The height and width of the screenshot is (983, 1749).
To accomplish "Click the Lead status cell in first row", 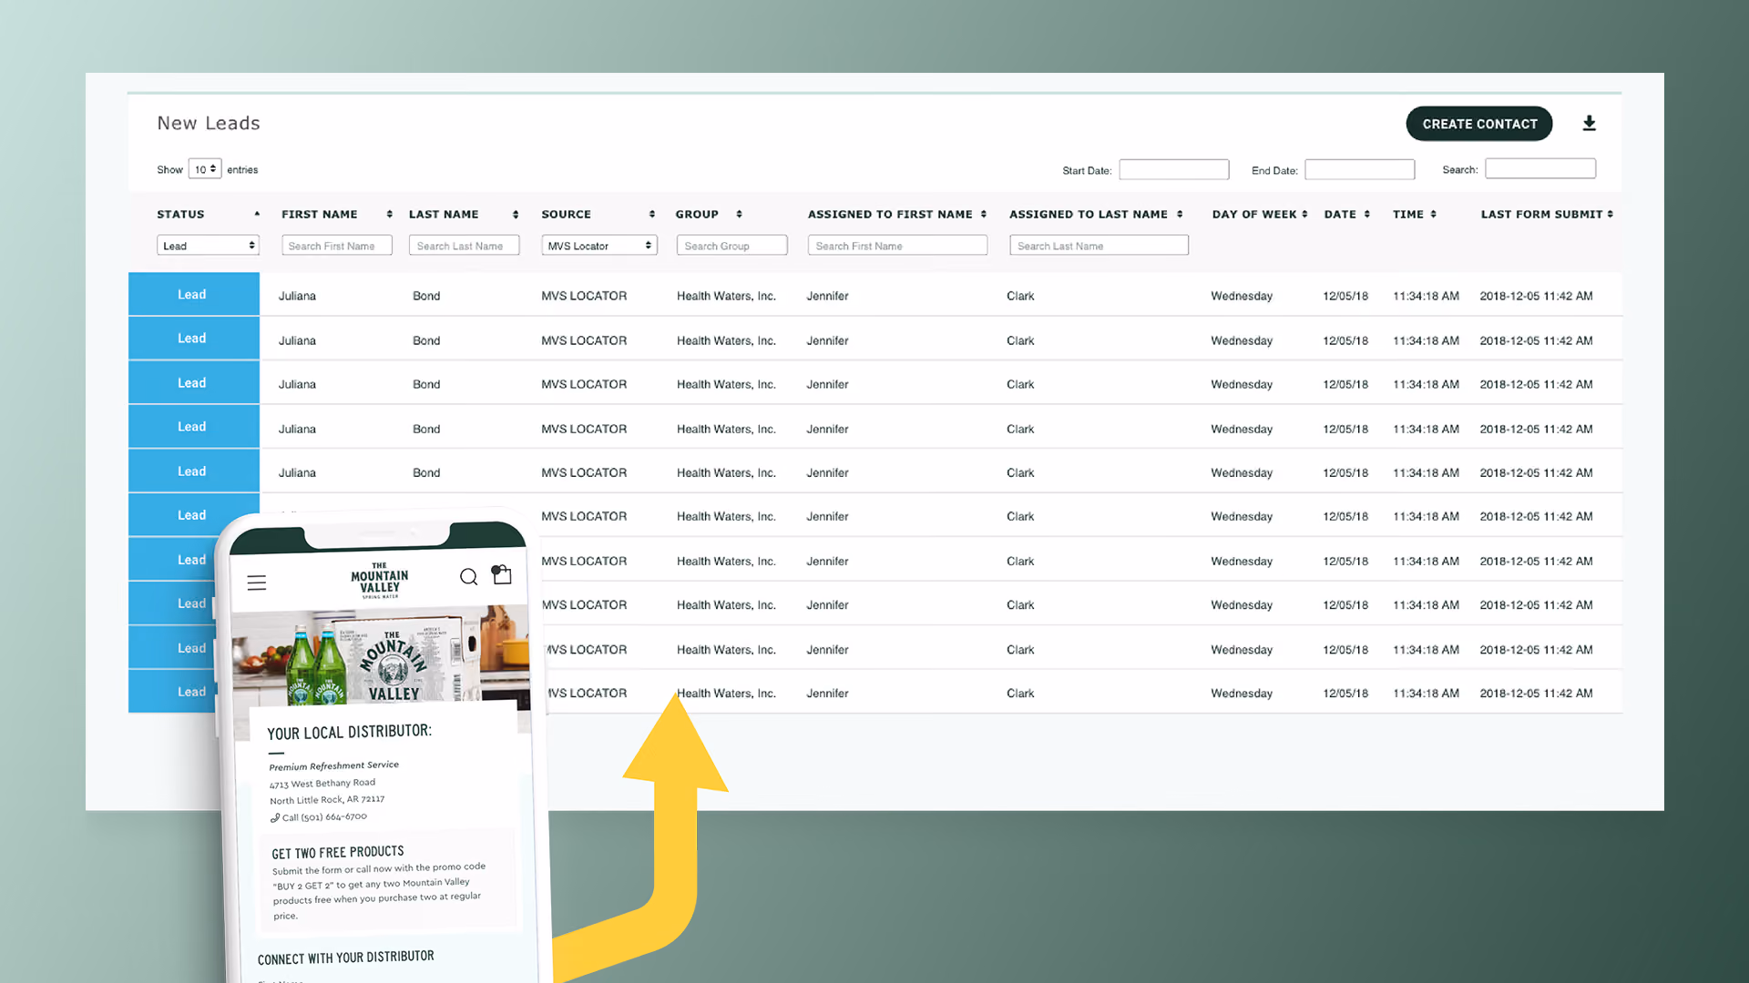I will [x=193, y=294].
